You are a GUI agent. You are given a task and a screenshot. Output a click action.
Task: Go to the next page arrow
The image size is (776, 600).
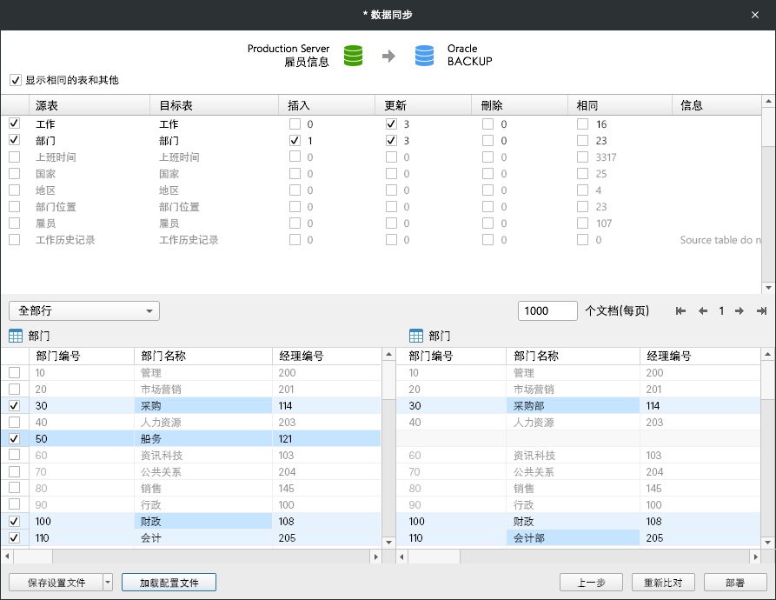(x=739, y=311)
